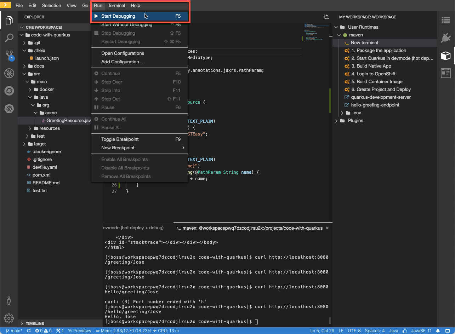Close the maven terminal tab
Image resolution: width=455 pixels, height=334 pixels.
point(327,228)
